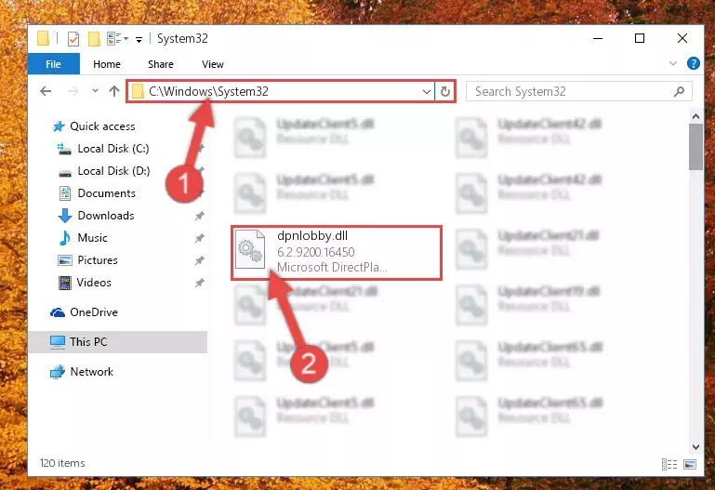Switch to Details view in status bar
Image resolution: width=715 pixels, height=490 pixels.
pyautogui.click(x=669, y=464)
